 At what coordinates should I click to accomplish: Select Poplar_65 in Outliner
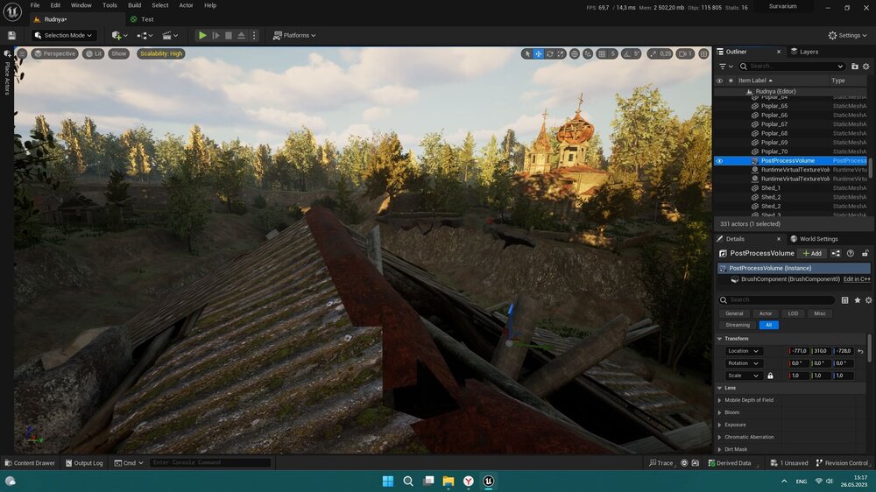coord(774,106)
